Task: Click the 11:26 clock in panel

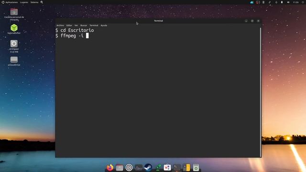Action: [295, 2]
